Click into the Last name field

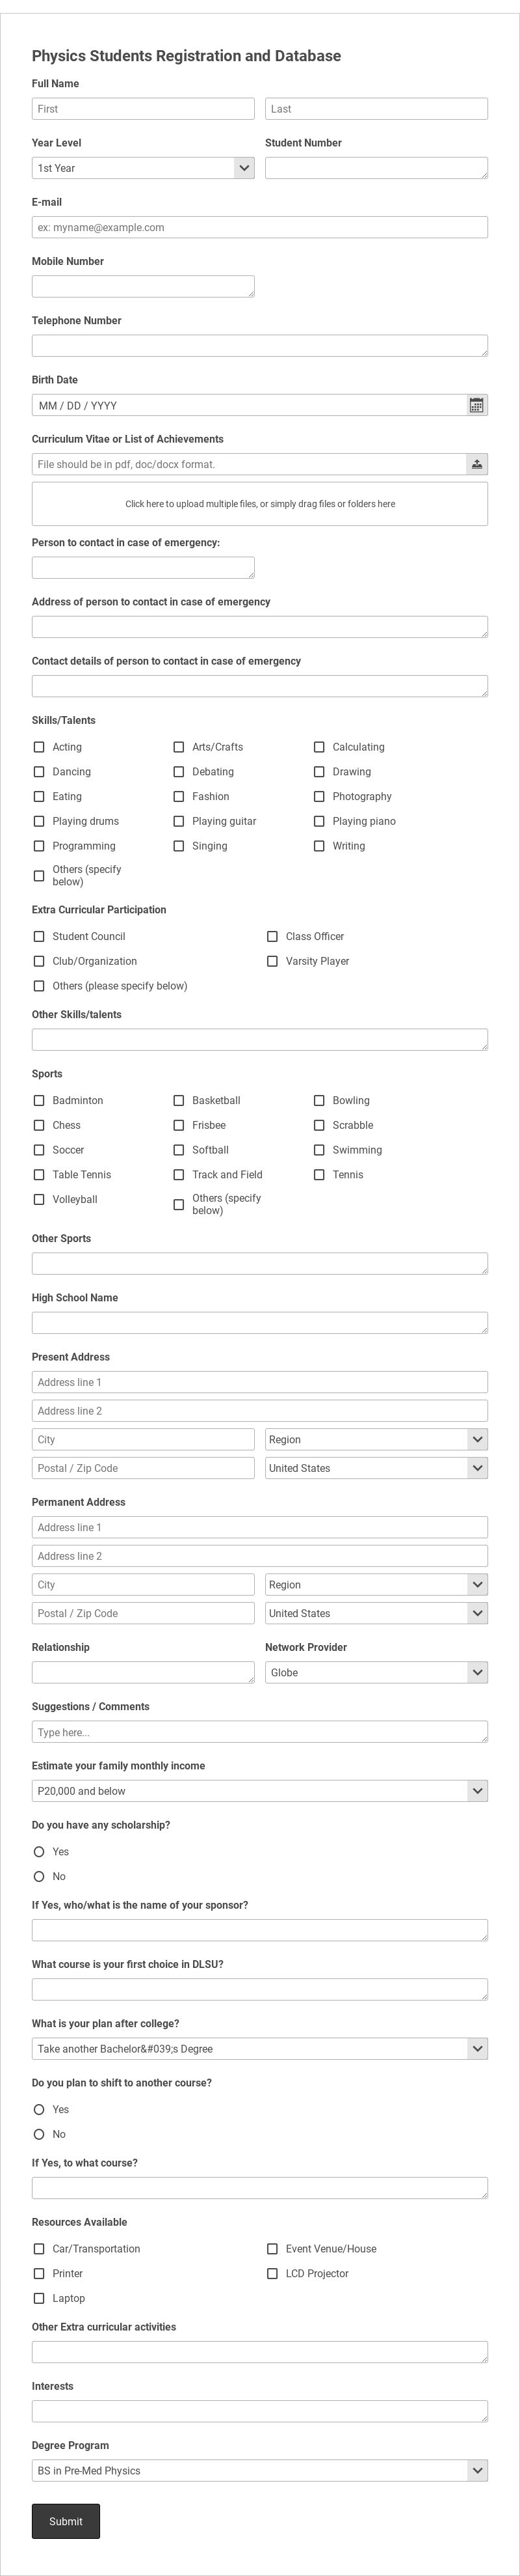376,109
